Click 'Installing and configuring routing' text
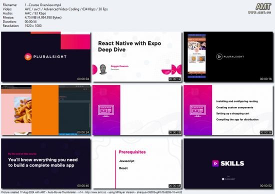The height and width of the screenshot is (194, 275). coord(237,101)
